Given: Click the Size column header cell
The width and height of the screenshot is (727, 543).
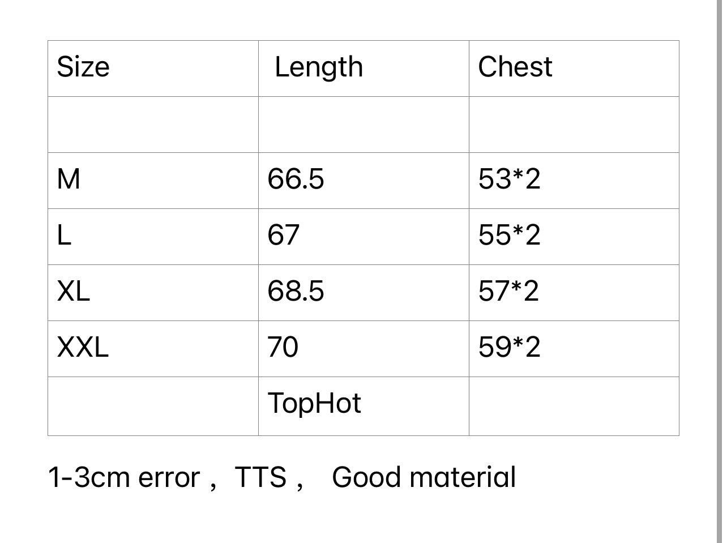Looking at the screenshot, I should (83, 67).
